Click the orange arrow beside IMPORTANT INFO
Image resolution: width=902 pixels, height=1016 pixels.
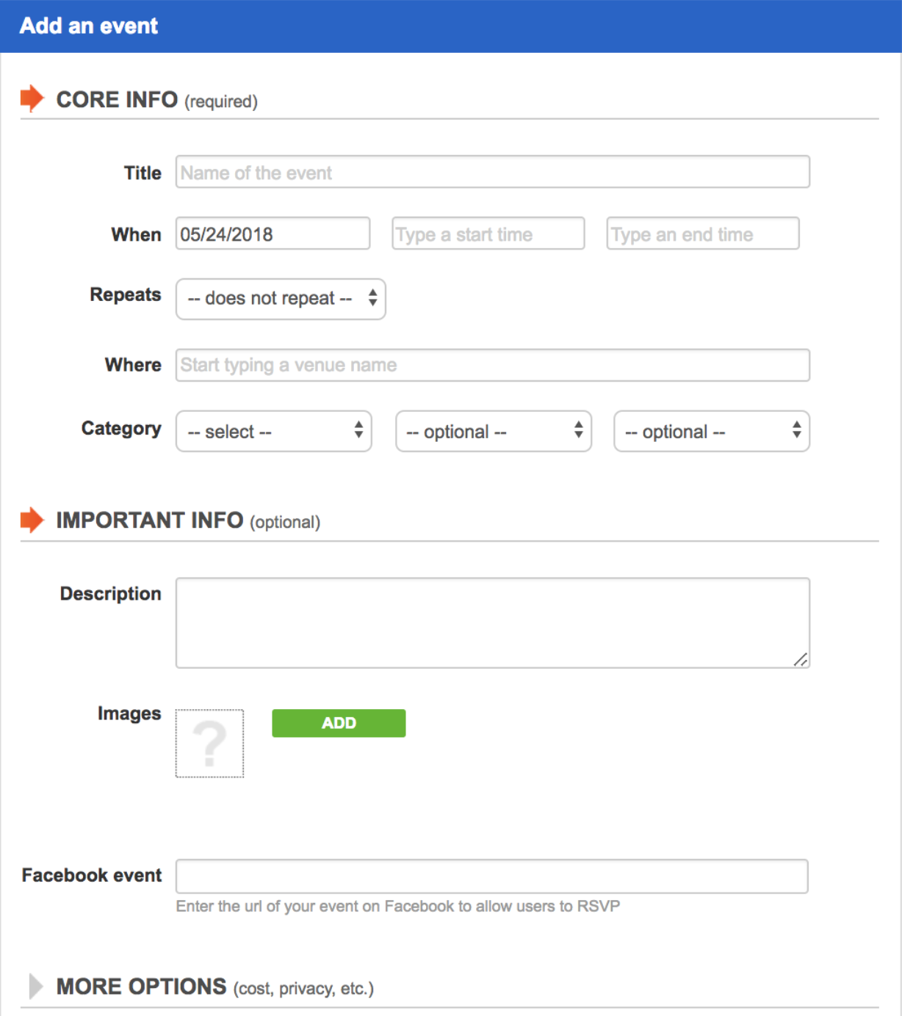tap(32, 520)
